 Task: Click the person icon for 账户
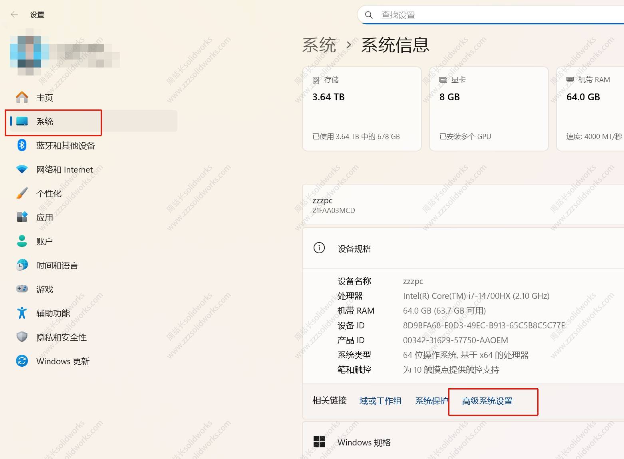[x=22, y=241]
